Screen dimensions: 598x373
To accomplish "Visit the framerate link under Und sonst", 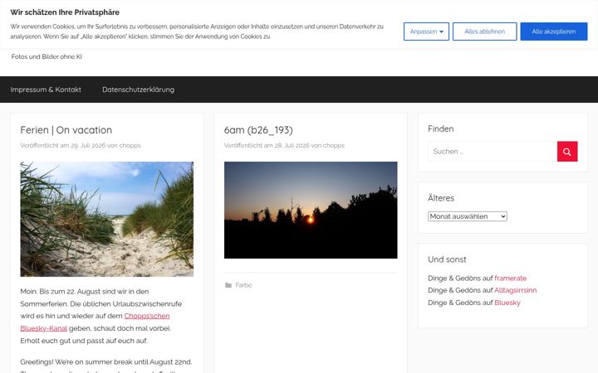I will click(510, 279).
